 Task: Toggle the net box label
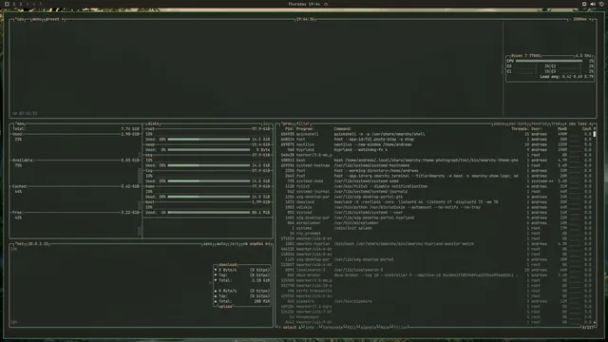(20, 244)
